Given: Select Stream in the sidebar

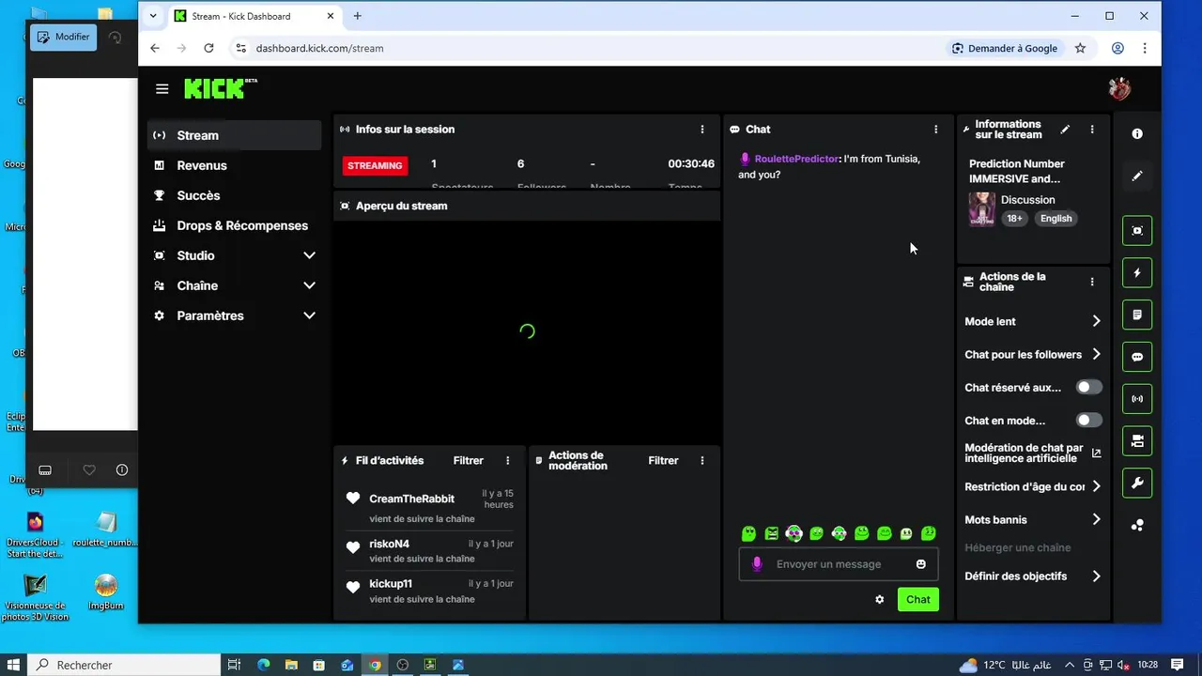Looking at the screenshot, I should [234, 135].
